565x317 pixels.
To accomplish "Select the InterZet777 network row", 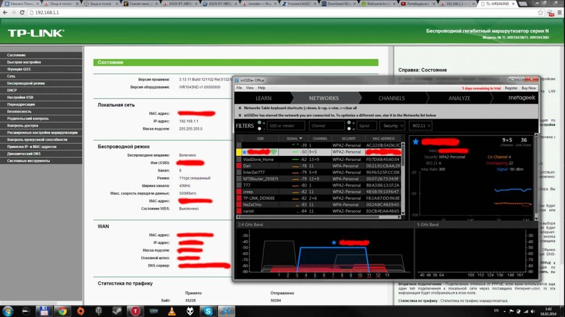I will (x=318, y=172).
